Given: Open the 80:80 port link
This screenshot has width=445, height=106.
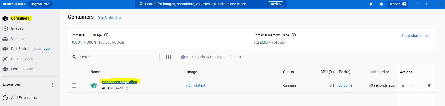Looking at the screenshot, I should [343, 85].
